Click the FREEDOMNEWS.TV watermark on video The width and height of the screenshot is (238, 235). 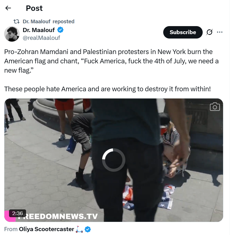[x=58, y=216]
